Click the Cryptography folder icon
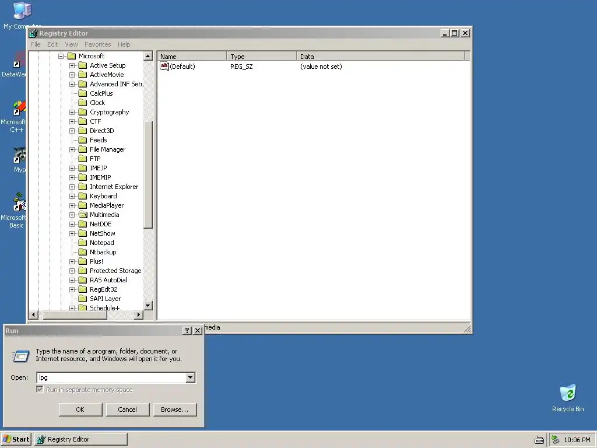The width and height of the screenshot is (597, 448). tap(83, 112)
